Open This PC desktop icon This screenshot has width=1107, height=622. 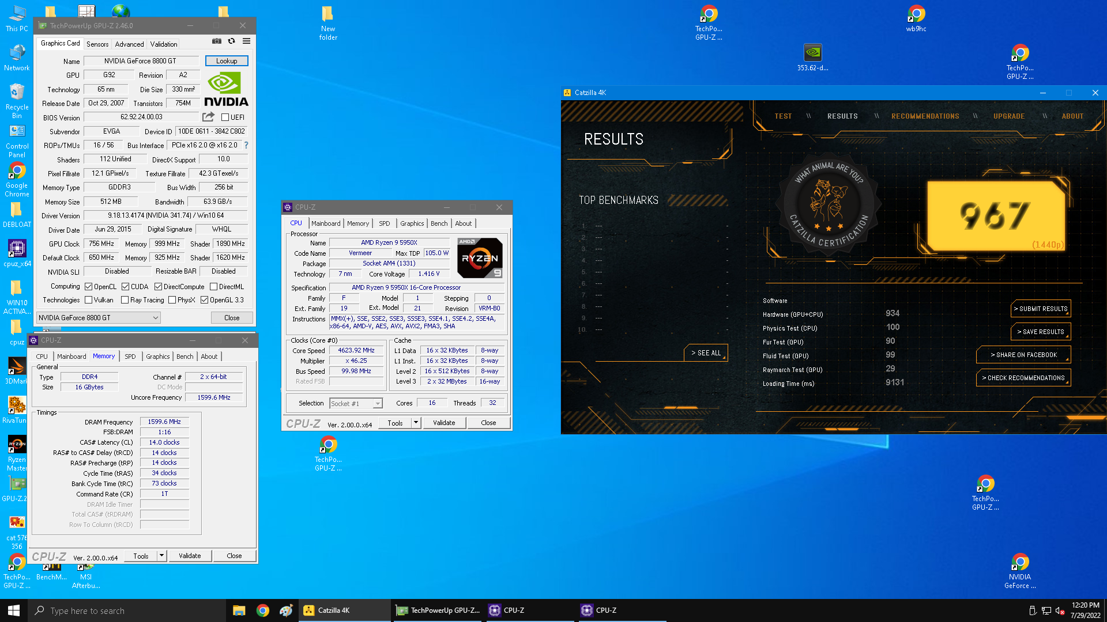click(x=17, y=18)
